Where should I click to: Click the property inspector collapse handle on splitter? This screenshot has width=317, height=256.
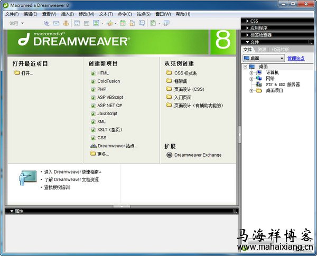tap(122, 206)
